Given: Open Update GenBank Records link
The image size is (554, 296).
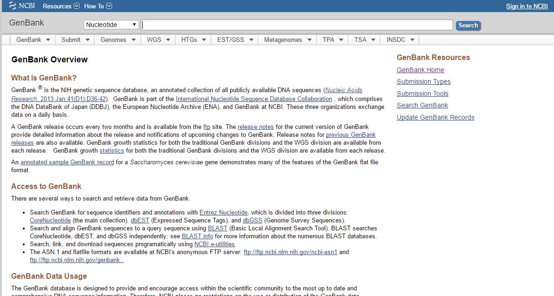Looking at the screenshot, I should (x=435, y=117).
